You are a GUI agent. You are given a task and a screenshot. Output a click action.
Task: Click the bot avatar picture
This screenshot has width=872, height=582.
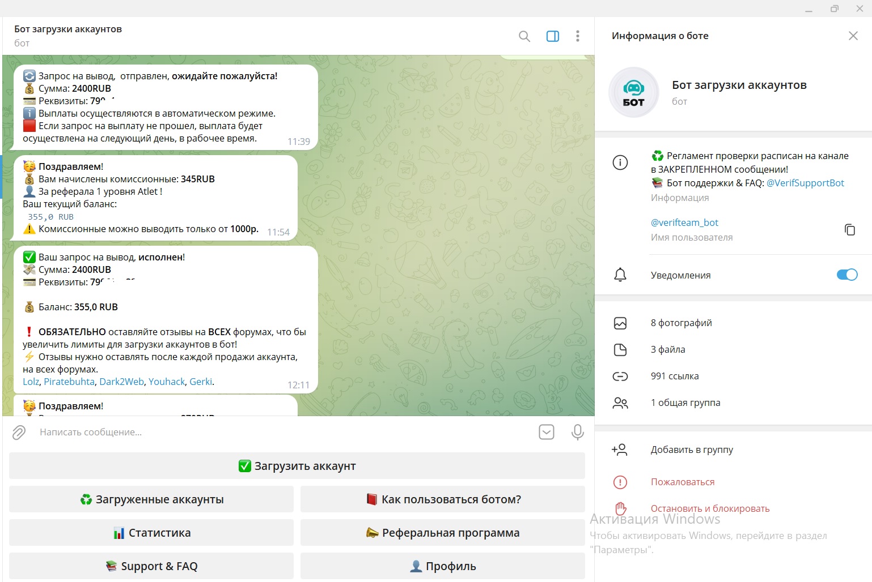click(633, 92)
